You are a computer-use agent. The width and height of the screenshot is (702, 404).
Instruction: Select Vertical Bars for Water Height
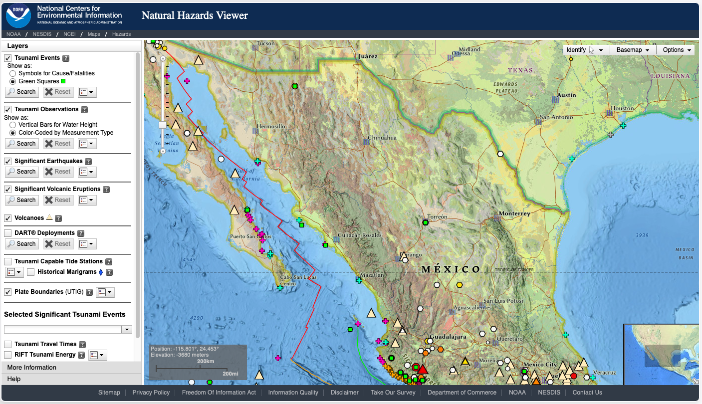pos(12,125)
